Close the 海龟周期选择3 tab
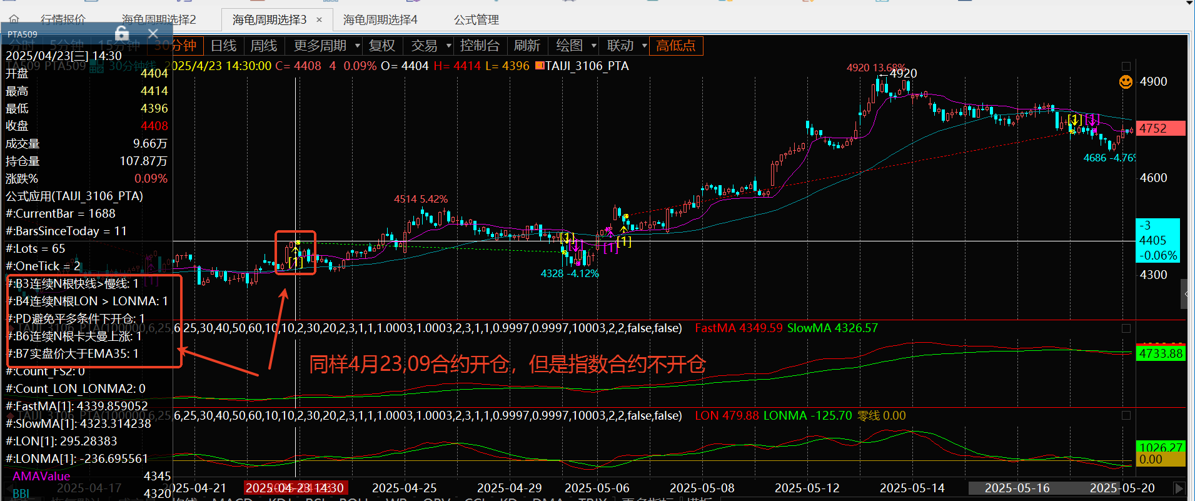 [x=319, y=20]
